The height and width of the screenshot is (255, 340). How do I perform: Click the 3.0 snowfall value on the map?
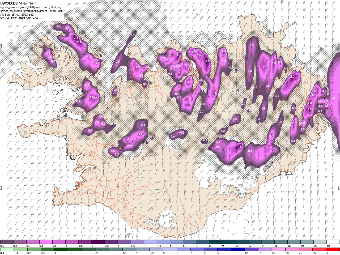pos(208,61)
